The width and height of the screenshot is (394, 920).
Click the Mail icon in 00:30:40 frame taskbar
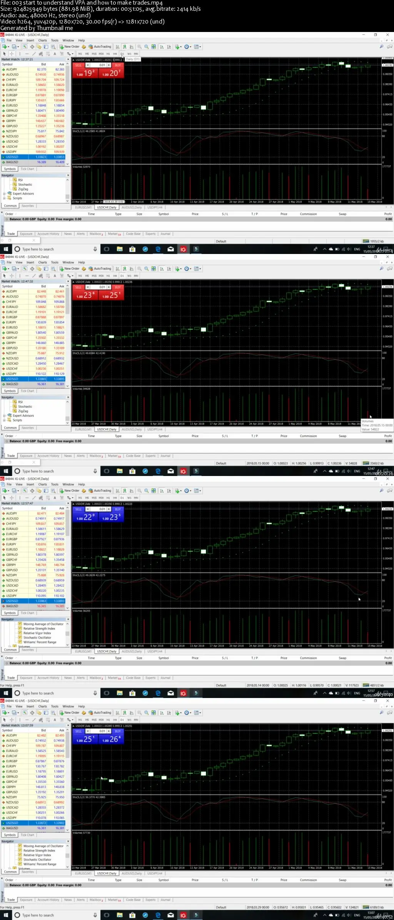[x=170, y=693]
